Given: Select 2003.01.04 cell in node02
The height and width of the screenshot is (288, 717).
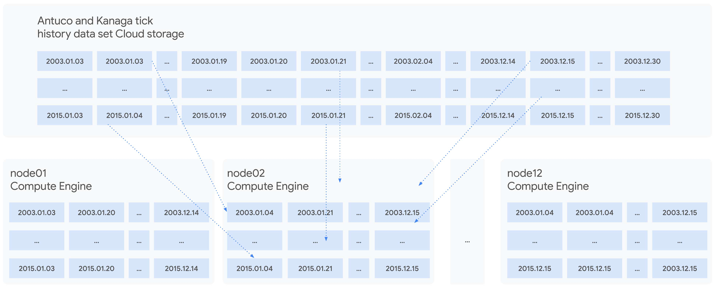Looking at the screenshot, I should pyautogui.click(x=255, y=212).
